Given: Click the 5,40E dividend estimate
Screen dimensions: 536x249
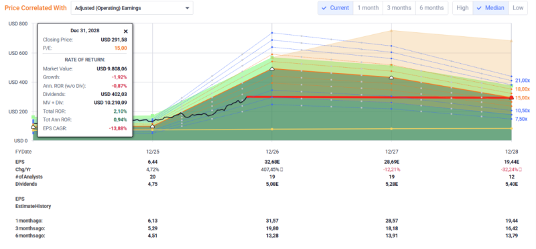Looking at the screenshot, I should tap(511, 184).
